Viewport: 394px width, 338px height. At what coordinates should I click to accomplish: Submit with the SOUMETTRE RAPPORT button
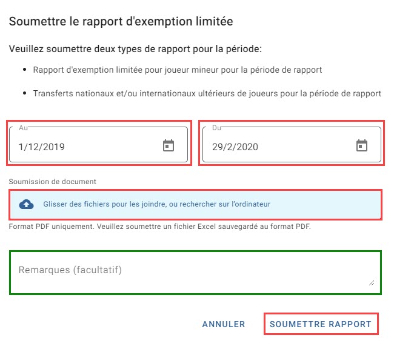[321, 324]
